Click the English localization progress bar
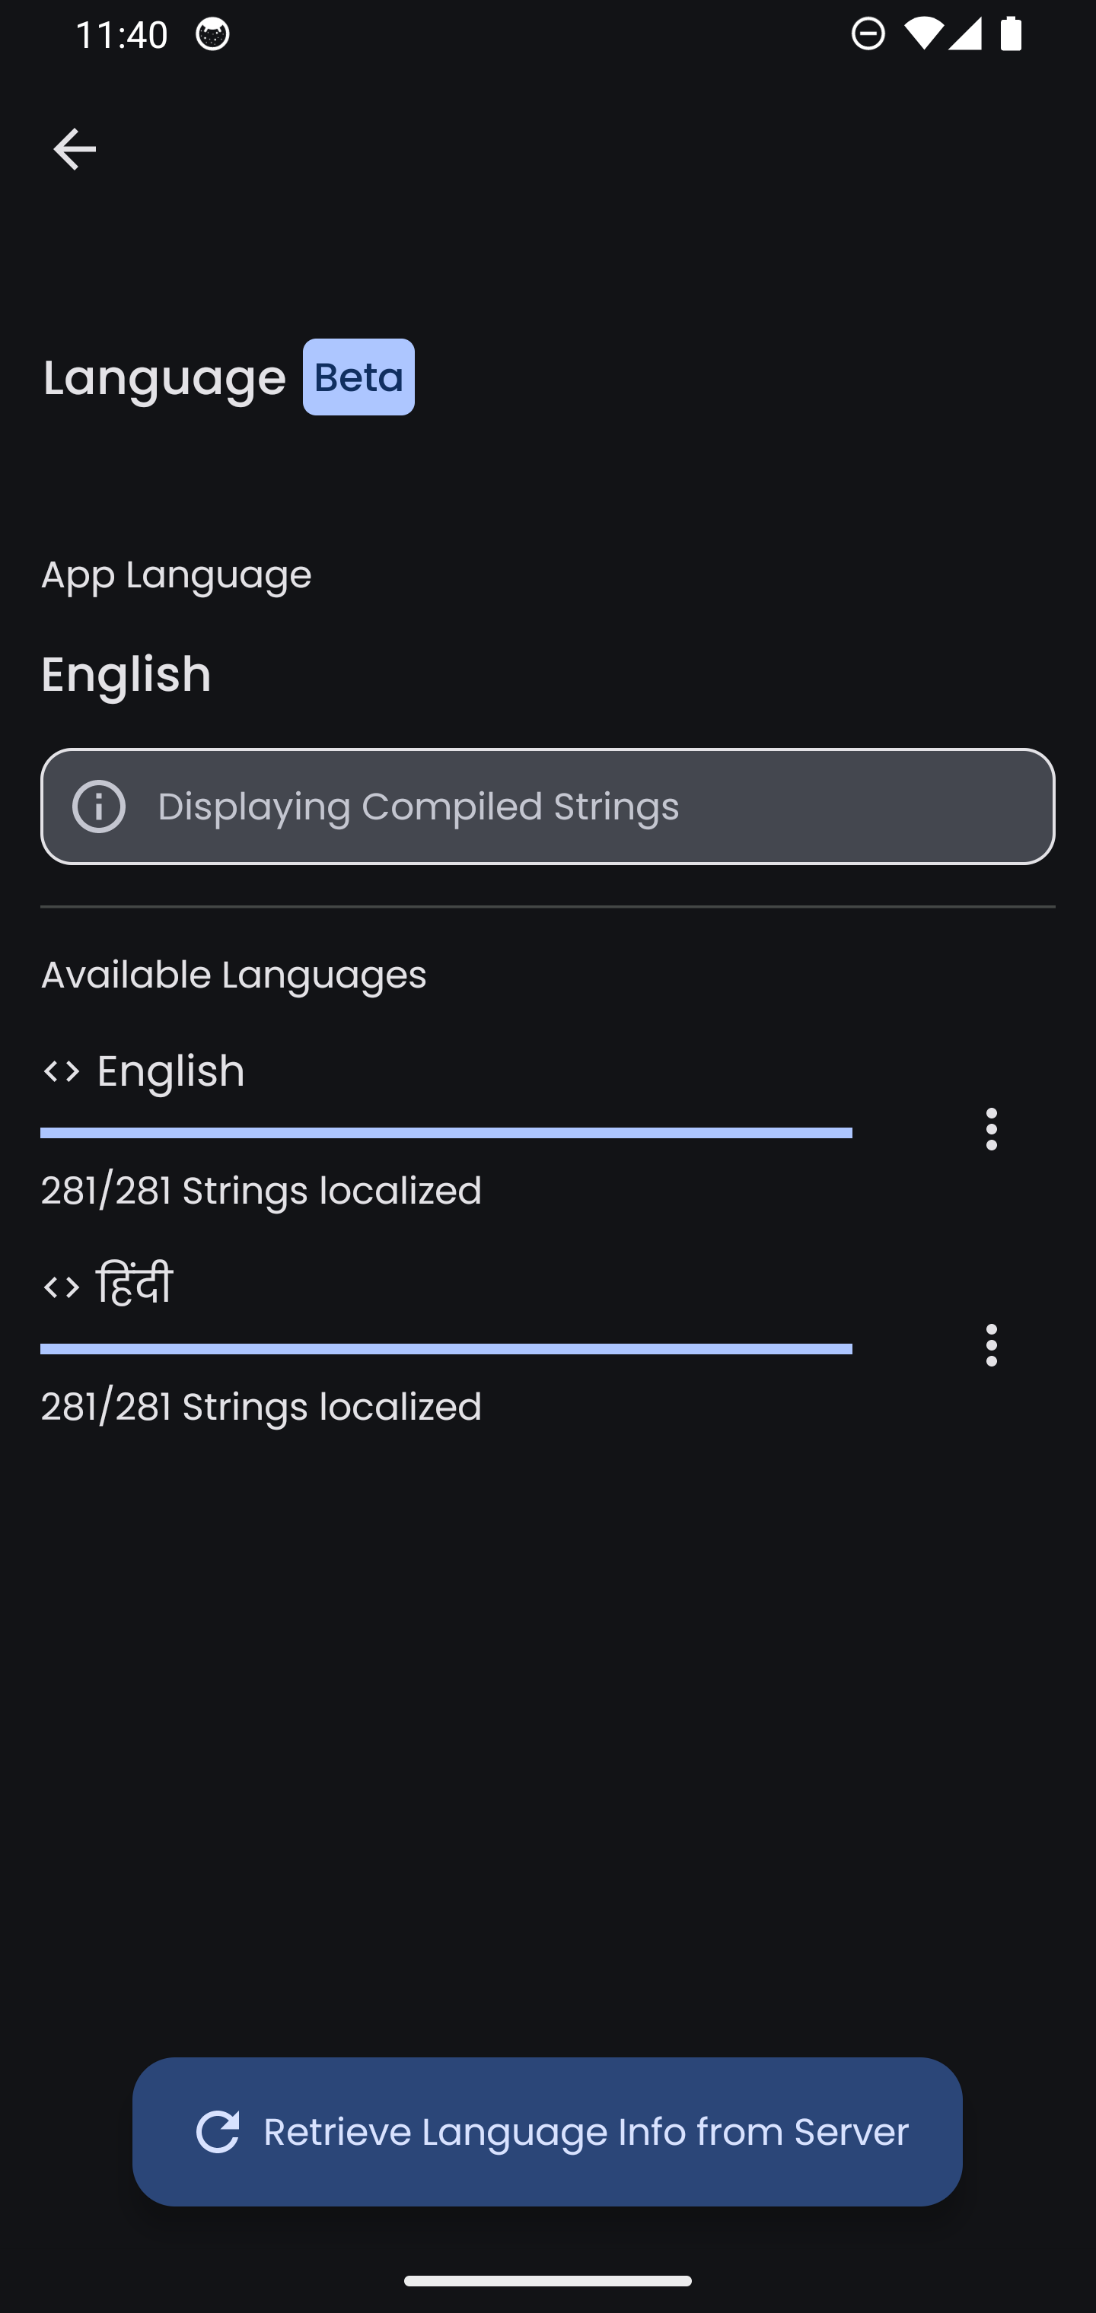Viewport: 1096px width, 2313px height. (445, 1133)
